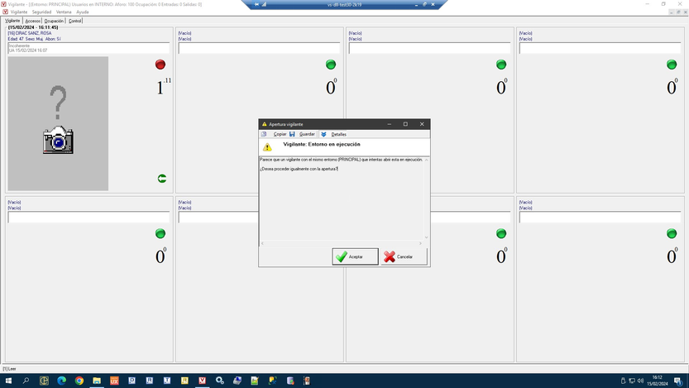689x388 pixels.
Task: Click the left arrow of the dialog horizontal scrollbar
Action: point(262,243)
